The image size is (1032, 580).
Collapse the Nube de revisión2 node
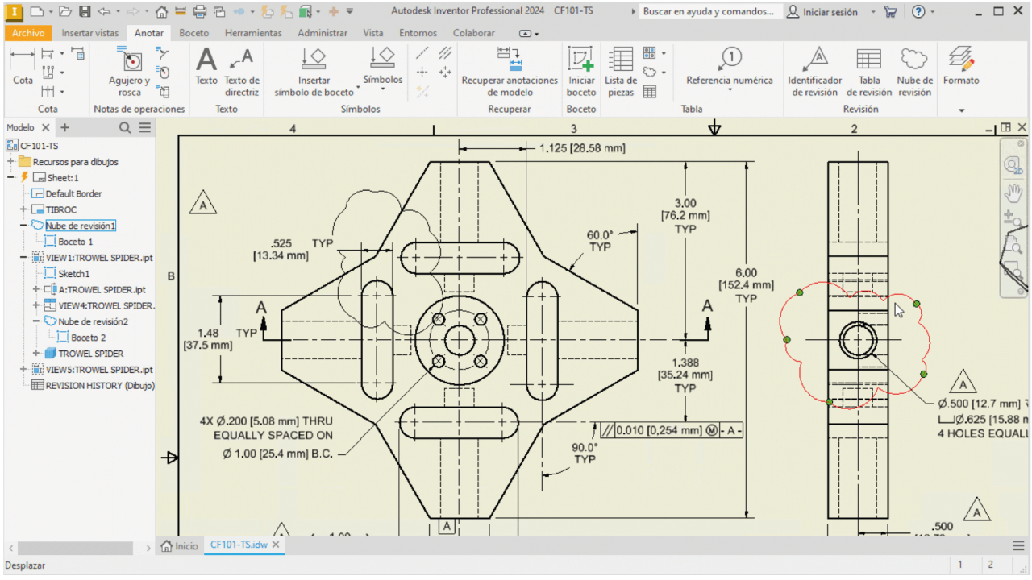point(36,321)
